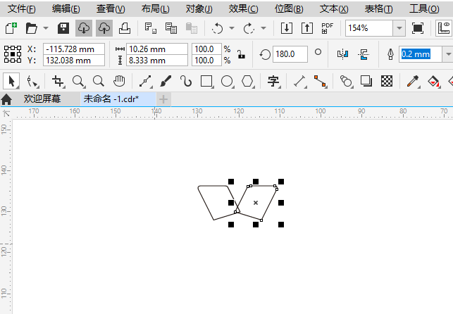The height and width of the screenshot is (314, 453).
Task: Click the second magnifier icon
Action: 99,82
